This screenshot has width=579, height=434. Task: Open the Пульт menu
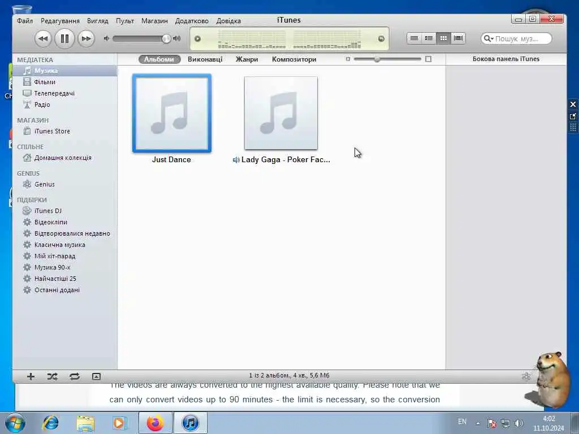tap(125, 21)
